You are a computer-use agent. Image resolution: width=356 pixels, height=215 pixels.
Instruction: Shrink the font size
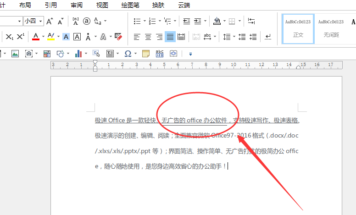[61, 22]
